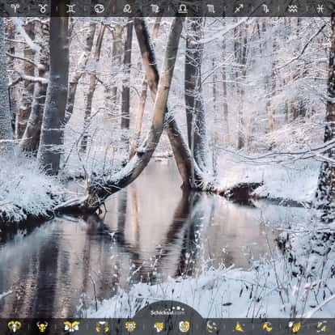The width and height of the screenshot is (335, 335).
Task: Choose the Gemini symbol in top bar
Action: point(70,9)
